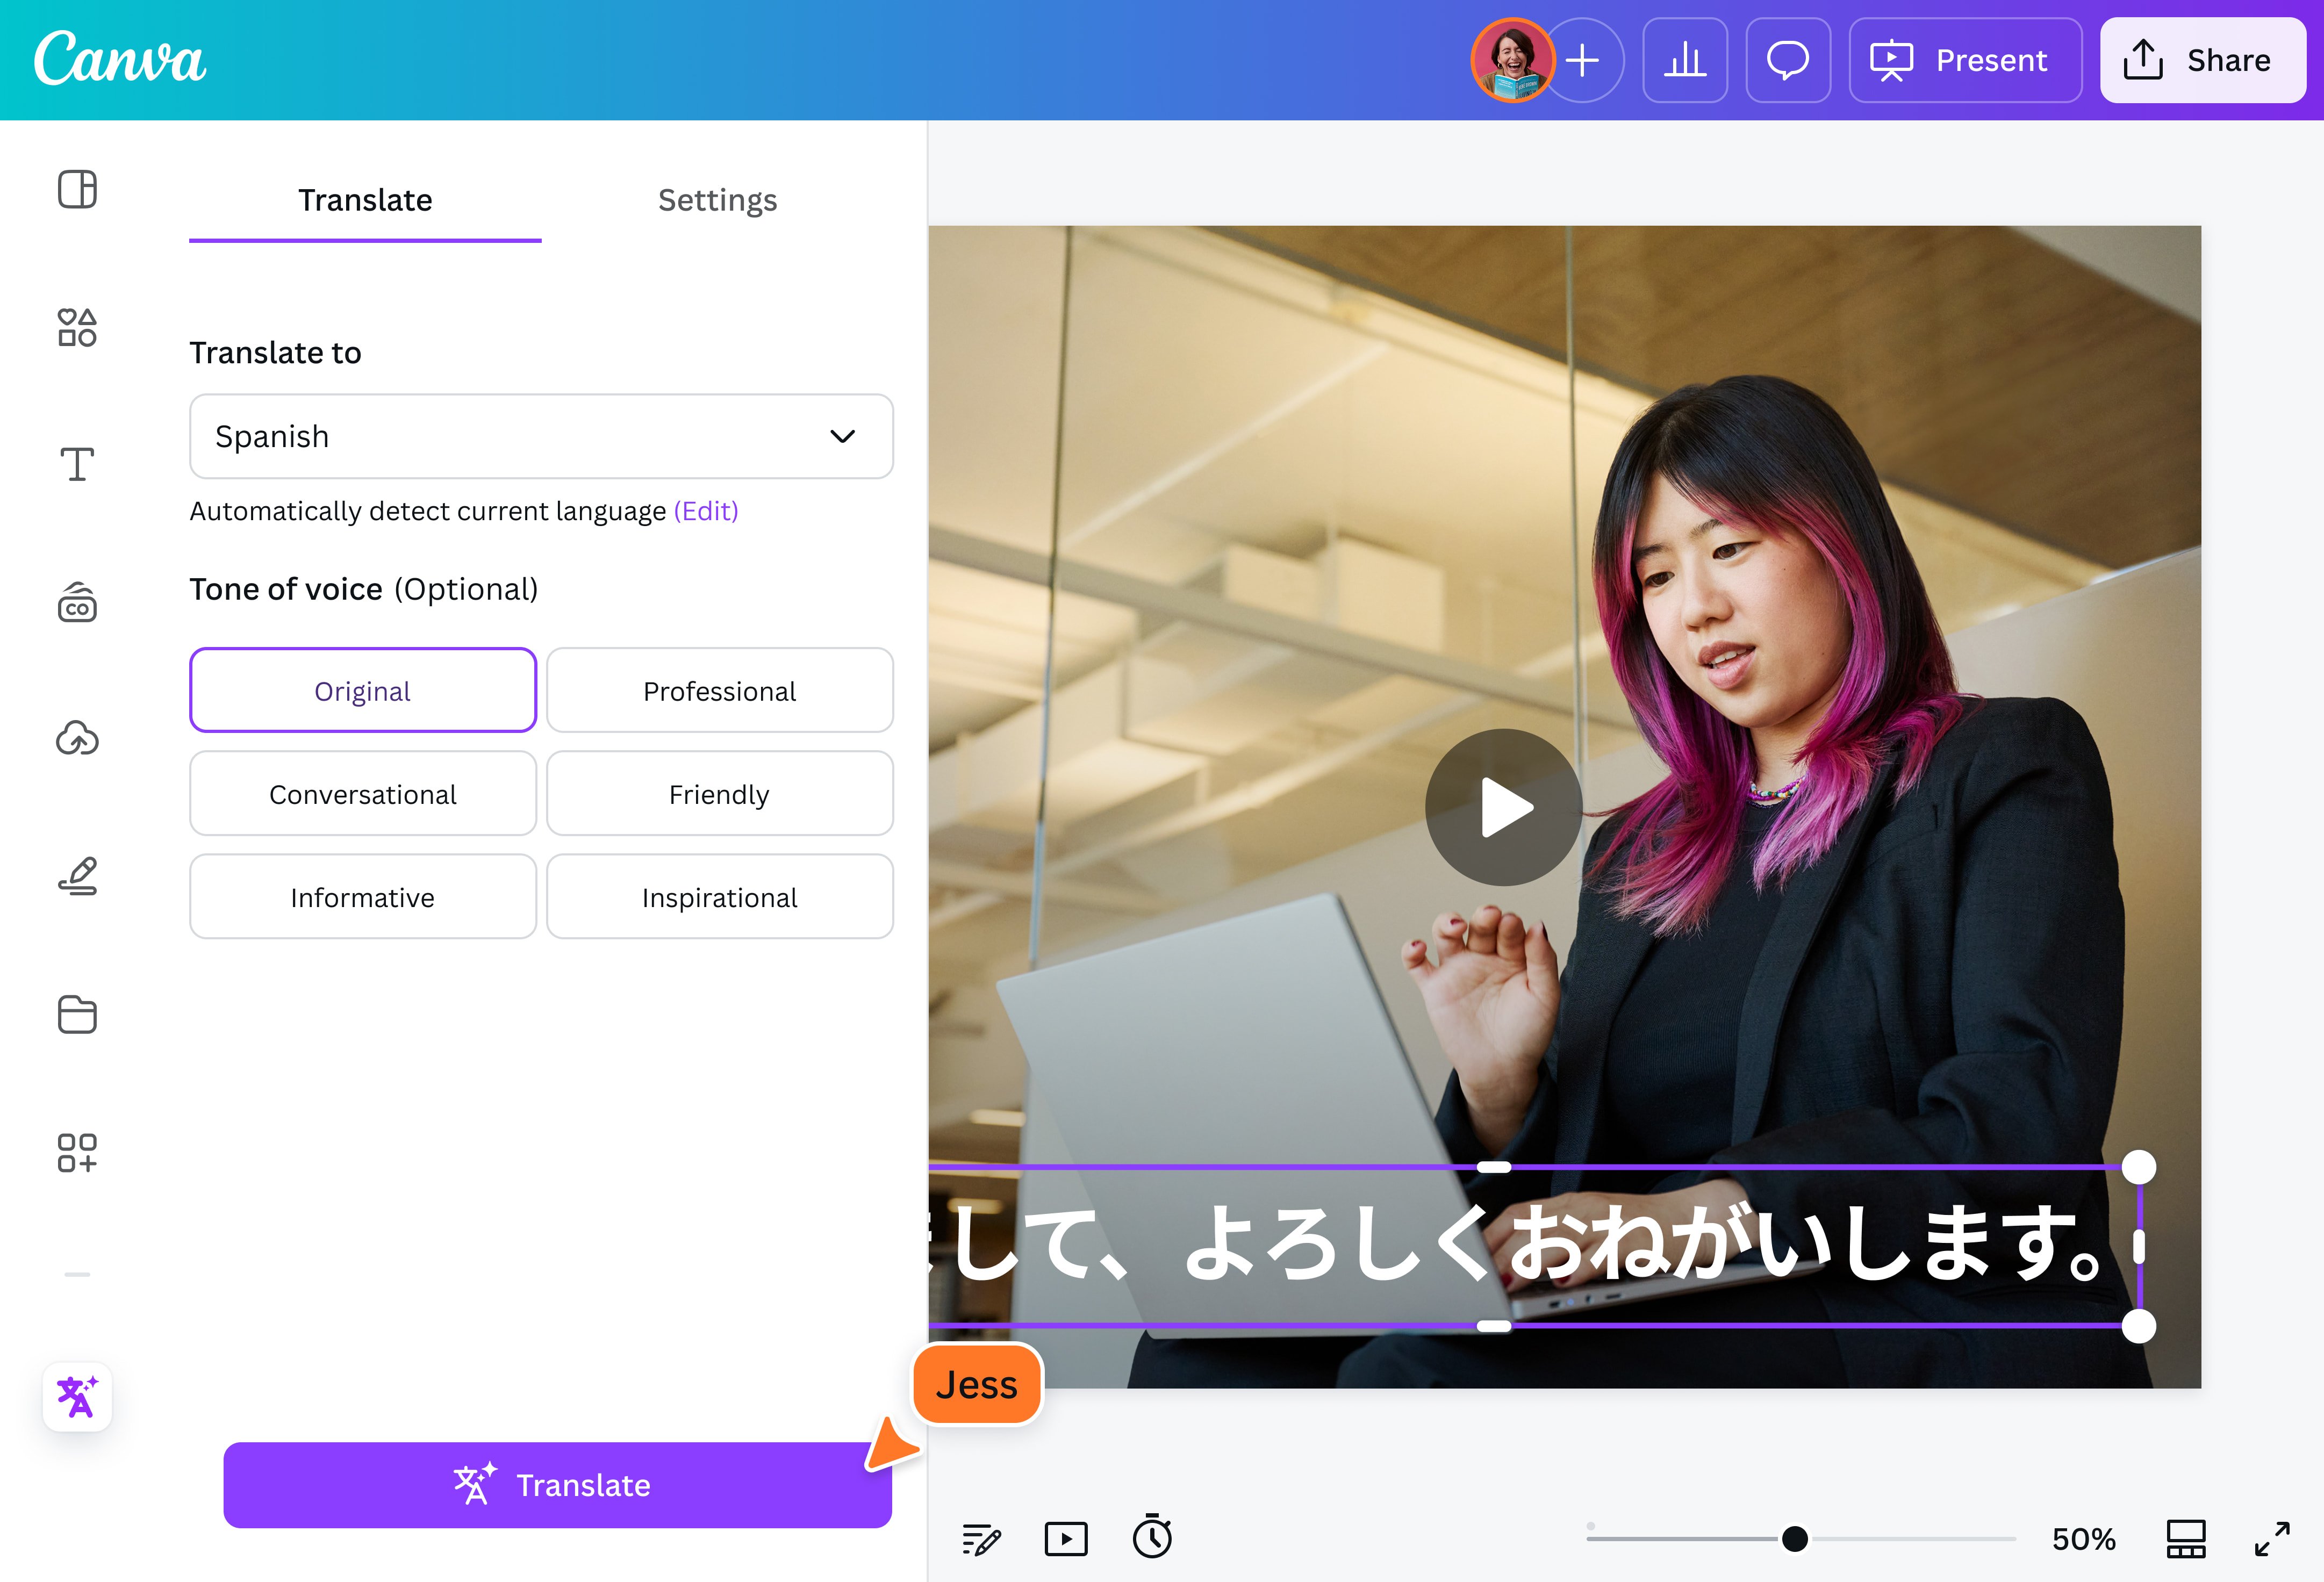Open the notes icon below the canvas
The height and width of the screenshot is (1582, 2324).
(982, 1538)
